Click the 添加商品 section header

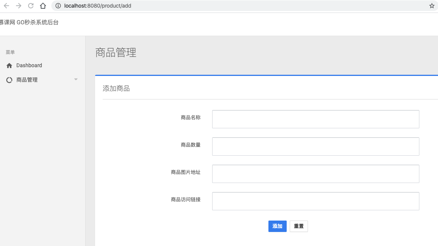pos(116,88)
